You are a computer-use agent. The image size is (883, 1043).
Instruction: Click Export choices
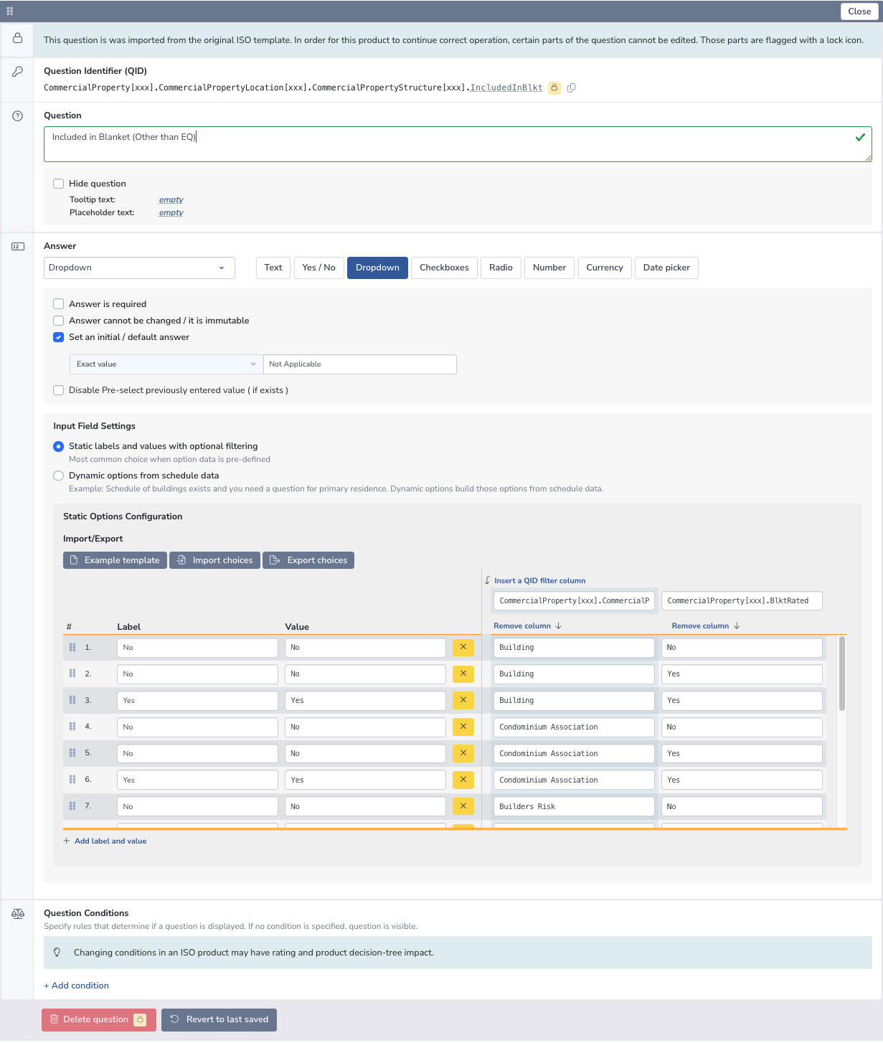308,560
